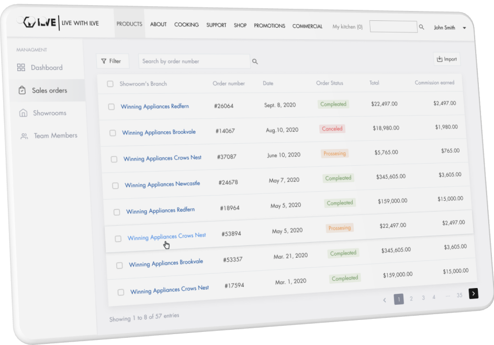
Task: Go to previous page arrow
Action: (385, 300)
